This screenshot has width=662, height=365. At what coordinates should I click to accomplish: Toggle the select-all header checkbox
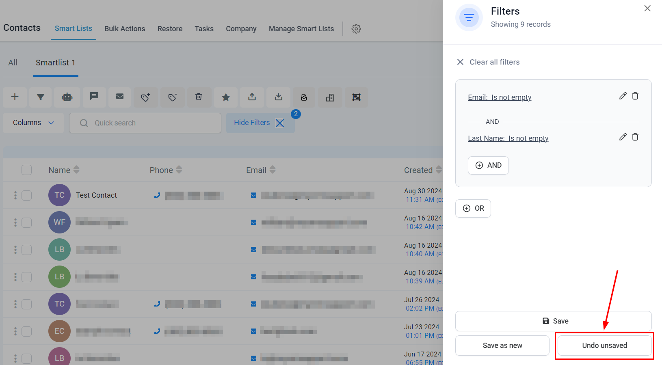pos(27,170)
